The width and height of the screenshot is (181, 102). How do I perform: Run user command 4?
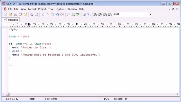[110, 14]
